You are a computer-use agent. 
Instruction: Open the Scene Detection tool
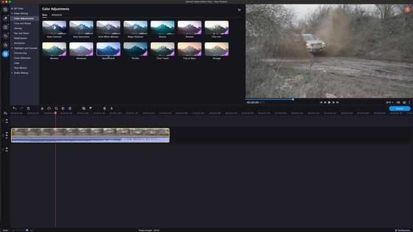tap(23, 58)
